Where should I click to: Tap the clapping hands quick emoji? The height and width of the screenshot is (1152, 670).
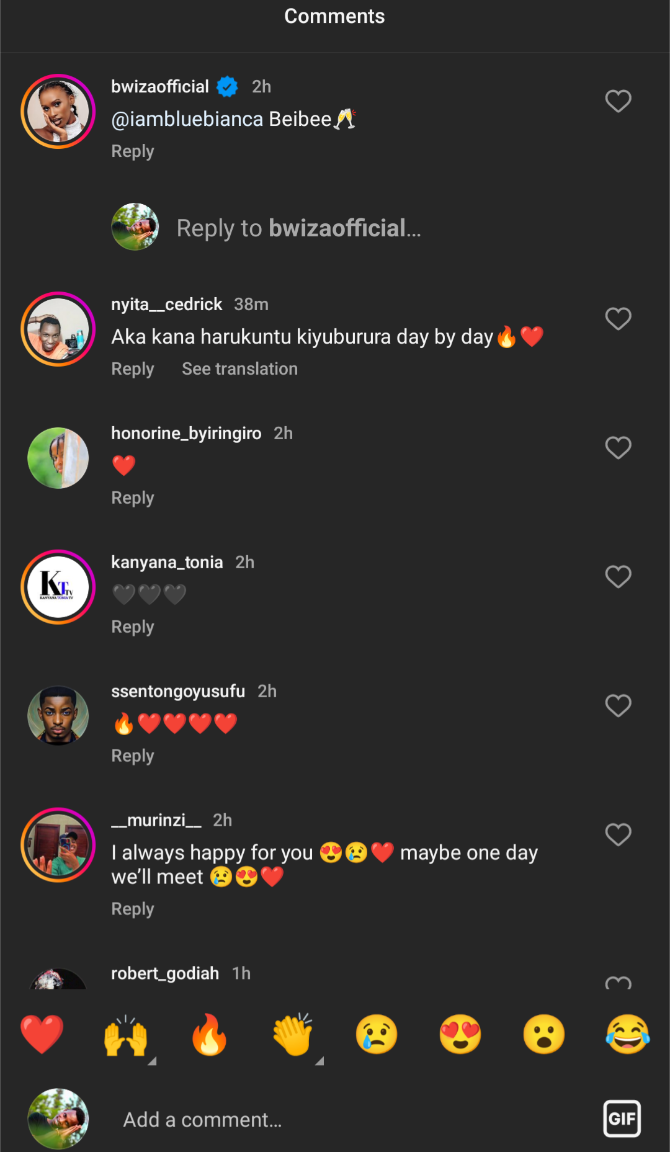point(293,1034)
